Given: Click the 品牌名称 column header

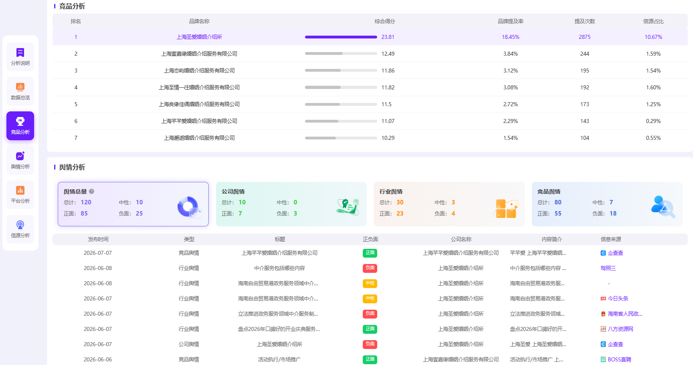Looking at the screenshot, I should coord(199,21).
